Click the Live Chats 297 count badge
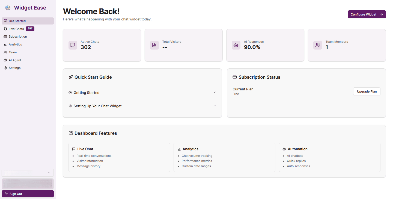The image size is (393, 199). [30, 28]
